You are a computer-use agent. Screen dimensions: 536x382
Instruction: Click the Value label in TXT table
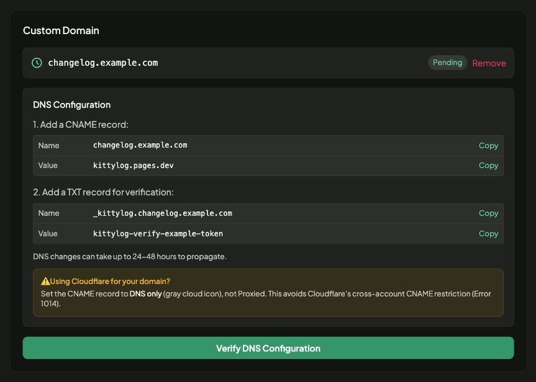48,234
